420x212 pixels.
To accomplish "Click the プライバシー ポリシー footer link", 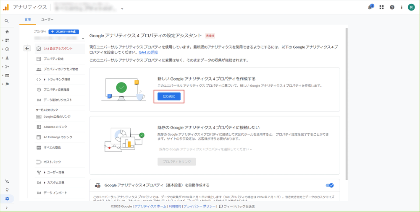I will [199, 207].
